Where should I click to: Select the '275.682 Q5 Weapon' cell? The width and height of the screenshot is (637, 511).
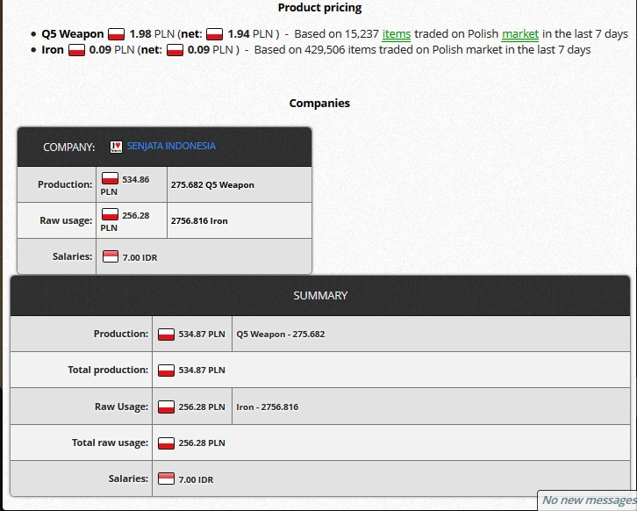coord(240,184)
